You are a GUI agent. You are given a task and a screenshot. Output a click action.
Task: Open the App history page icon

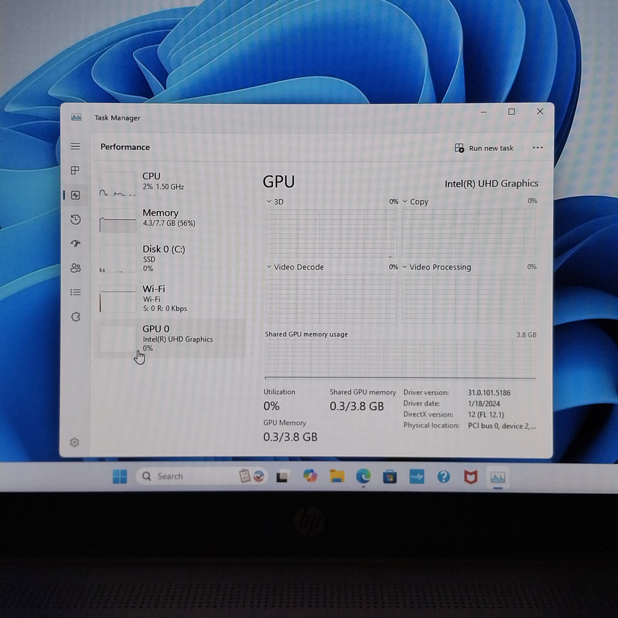pos(76,219)
